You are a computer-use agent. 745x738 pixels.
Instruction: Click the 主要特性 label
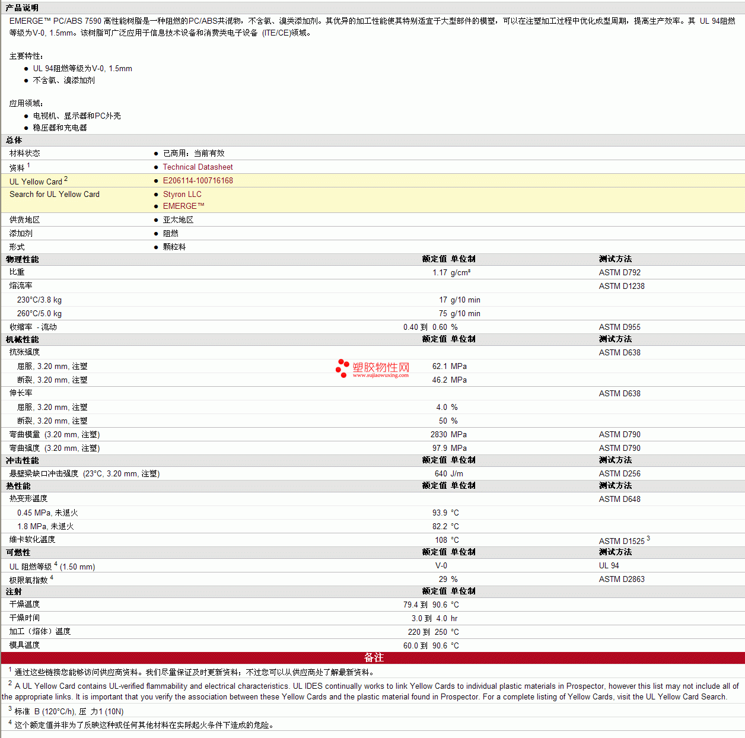[26, 56]
